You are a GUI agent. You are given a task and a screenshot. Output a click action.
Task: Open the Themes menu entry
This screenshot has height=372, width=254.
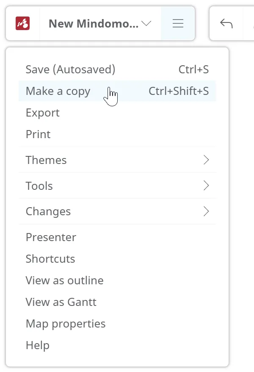pos(46,160)
